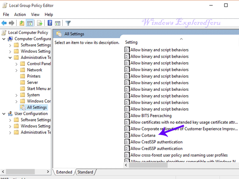This screenshot has height=179, width=239.
Task: Expand the Network folder
Action: click(16, 70)
